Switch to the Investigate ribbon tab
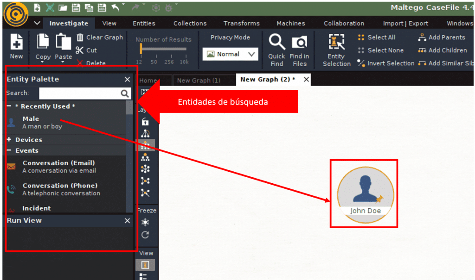 click(69, 23)
